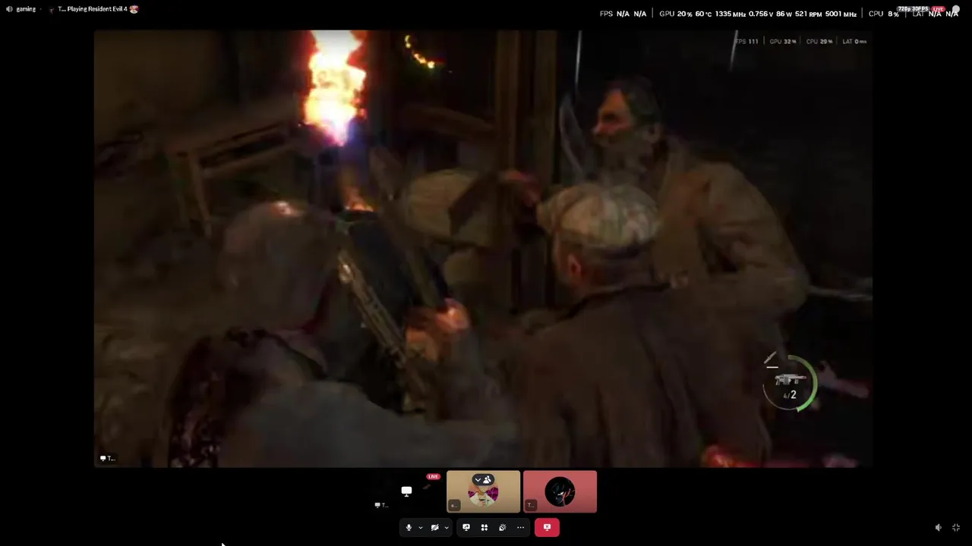Image resolution: width=972 pixels, height=546 pixels.
Task: Disconnect from the call with red button
Action: point(547,528)
